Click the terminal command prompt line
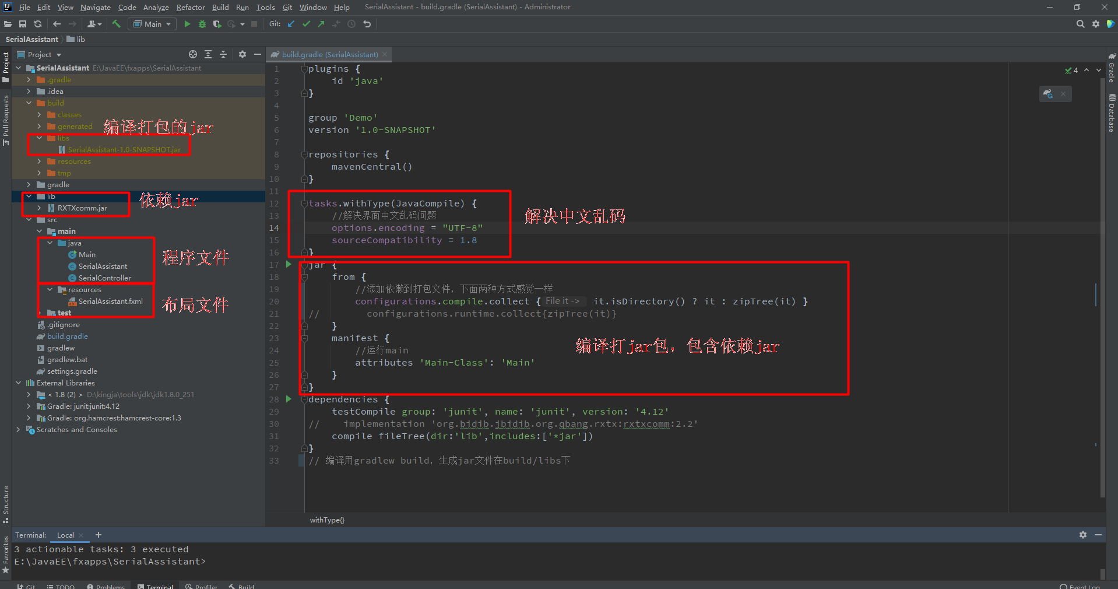The width and height of the screenshot is (1118, 589). pyautogui.click(x=110, y=562)
